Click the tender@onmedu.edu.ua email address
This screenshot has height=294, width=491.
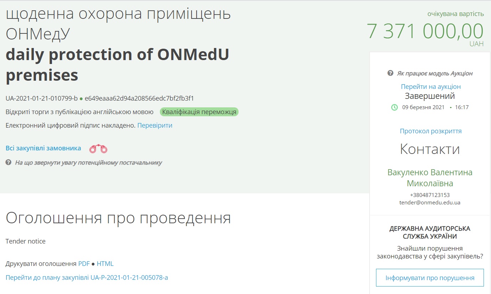tap(430, 203)
